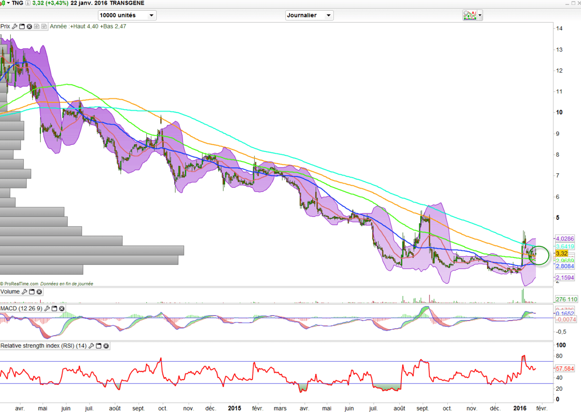Close the RSI indicator panel
581x412 pixels.
(x=106, y=346)
